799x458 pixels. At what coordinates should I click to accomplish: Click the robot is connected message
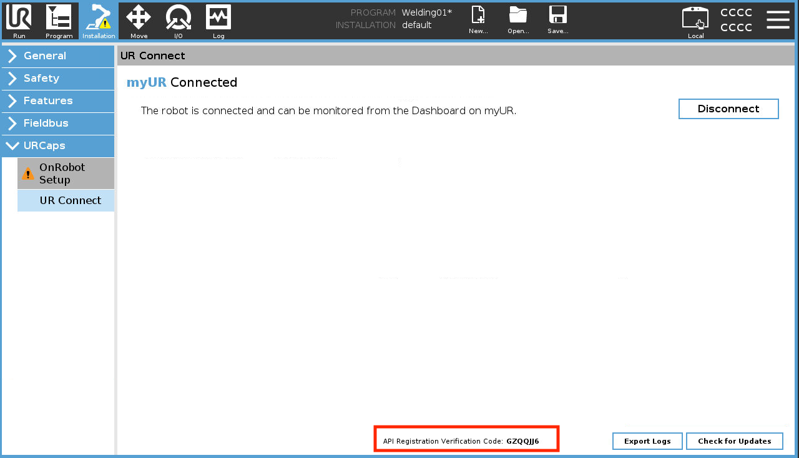pos(328,111)
